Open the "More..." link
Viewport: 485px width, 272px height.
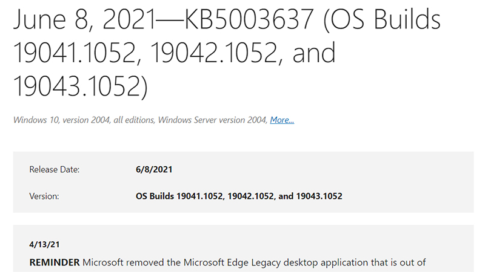click(282, 120)
